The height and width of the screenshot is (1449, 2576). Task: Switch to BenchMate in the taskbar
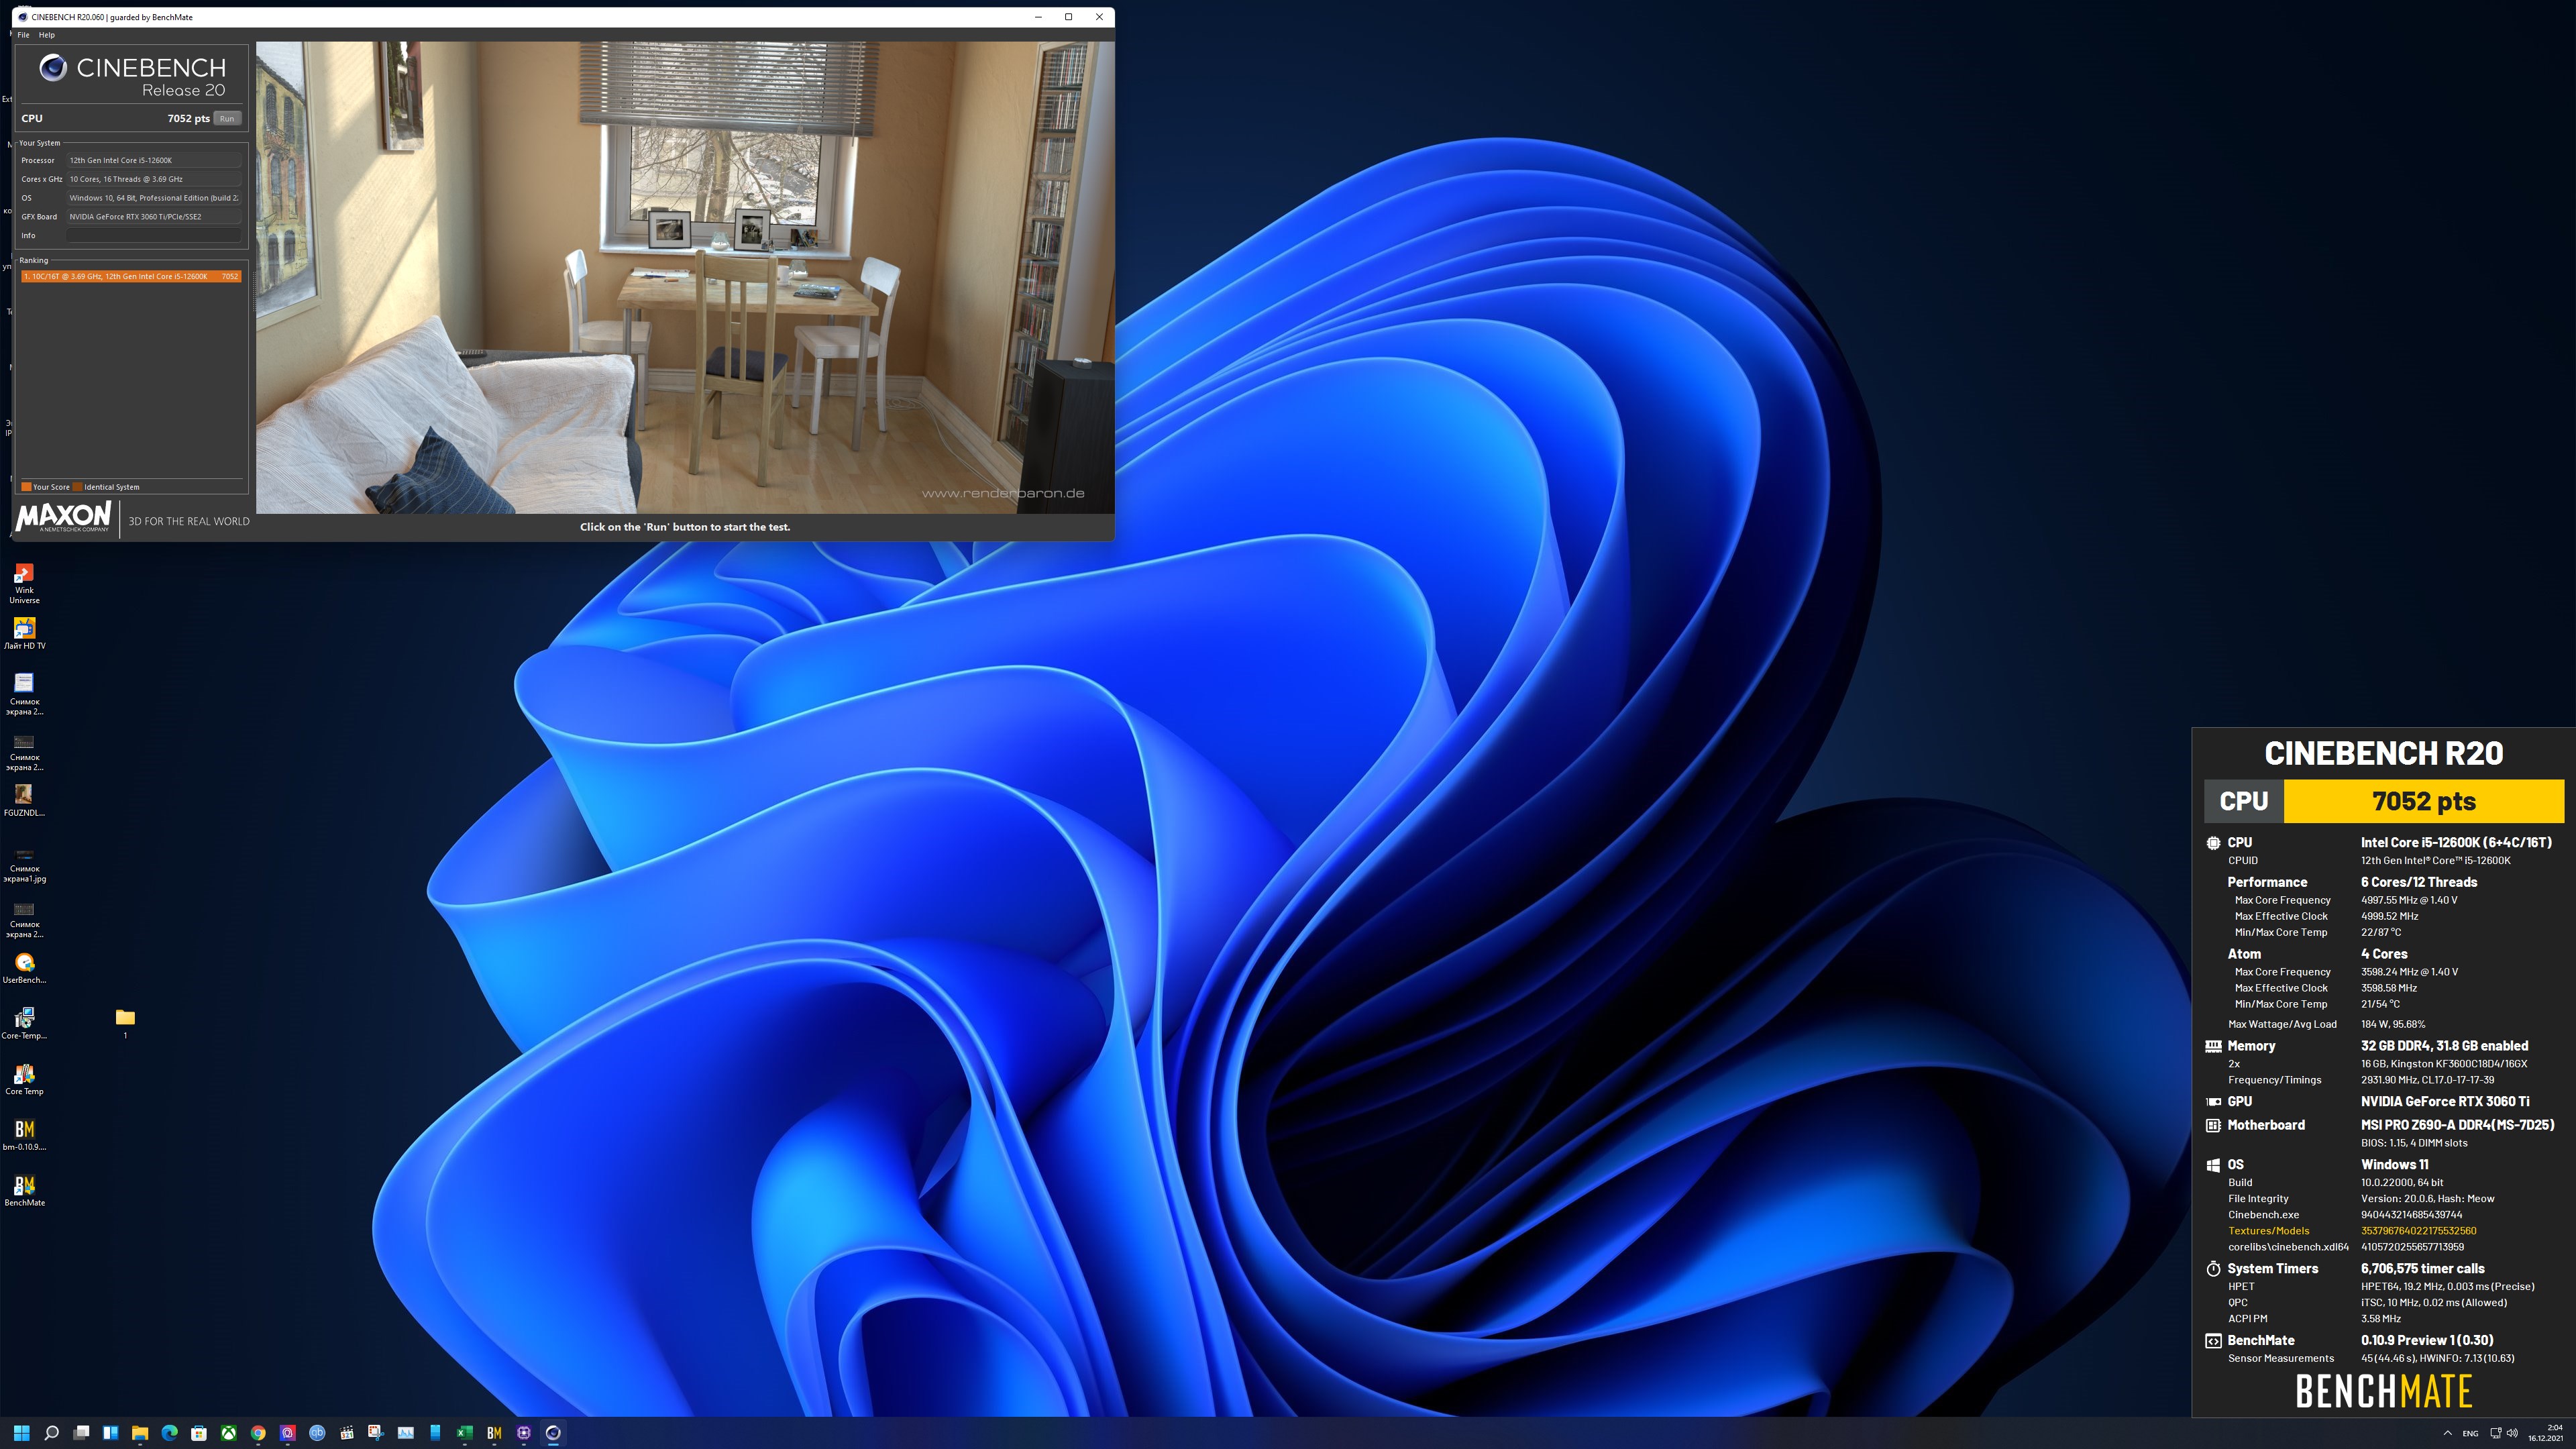(494, 1433)
